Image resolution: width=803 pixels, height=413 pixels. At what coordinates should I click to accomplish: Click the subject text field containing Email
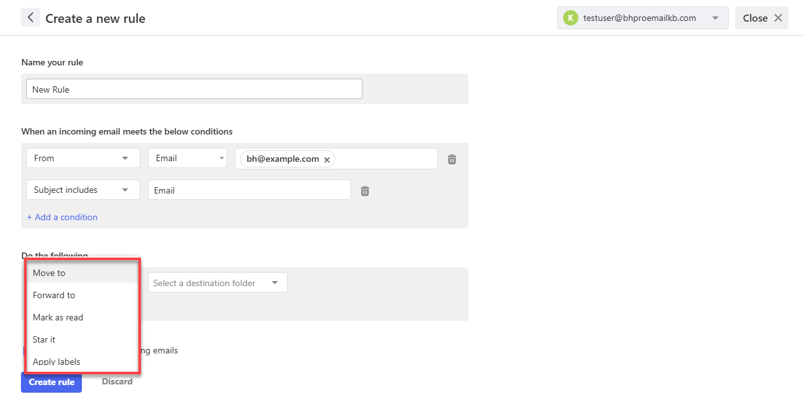pos(249,190)
